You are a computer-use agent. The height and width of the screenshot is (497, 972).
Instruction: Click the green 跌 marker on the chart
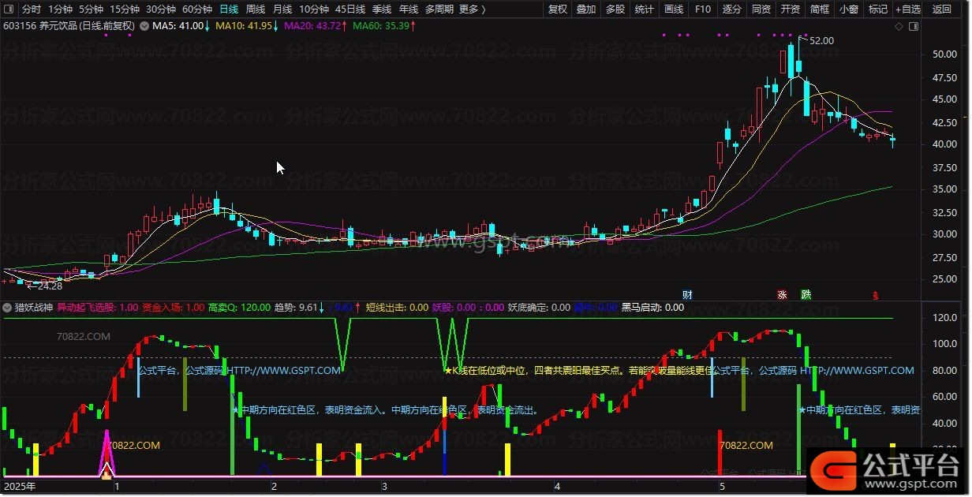pos(806,295)
